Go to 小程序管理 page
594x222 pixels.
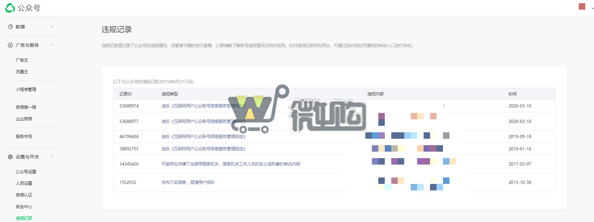[26, 89]
